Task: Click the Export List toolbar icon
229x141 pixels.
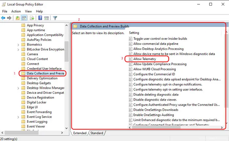Action: (x=32, y=18)
